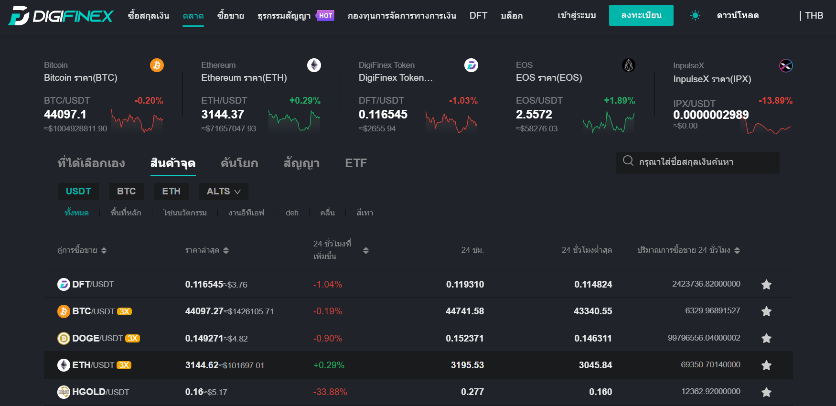Viewport: 836px width, 406px height.
Task: Open the DOGE/USDT pair name
Action: (x=97, y=338)
